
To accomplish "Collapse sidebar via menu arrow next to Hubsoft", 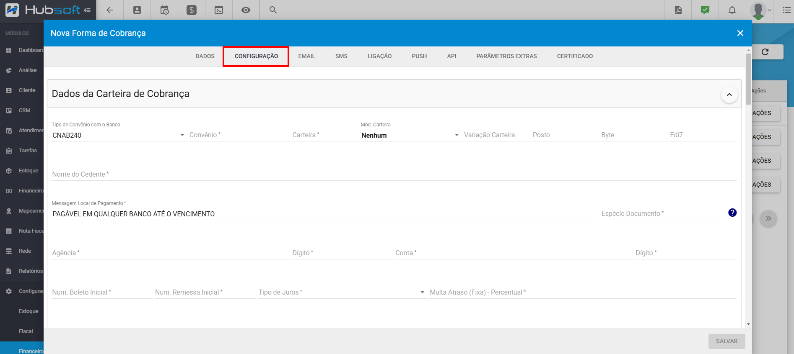I will pyautogui.click(x=87, y=10).
